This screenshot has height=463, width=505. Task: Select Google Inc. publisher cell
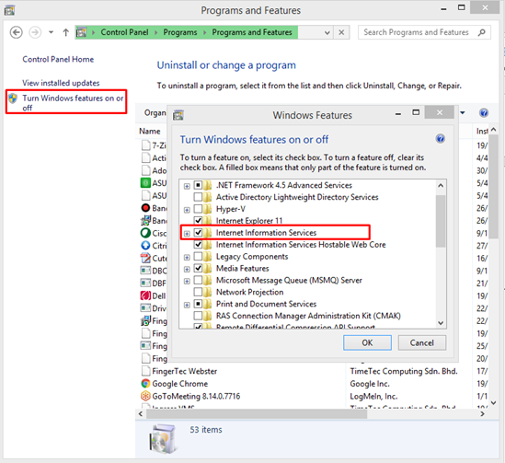click(x=370, y=384)
